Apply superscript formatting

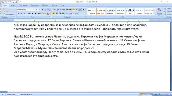pyautogui.click(x=36, y=14)
